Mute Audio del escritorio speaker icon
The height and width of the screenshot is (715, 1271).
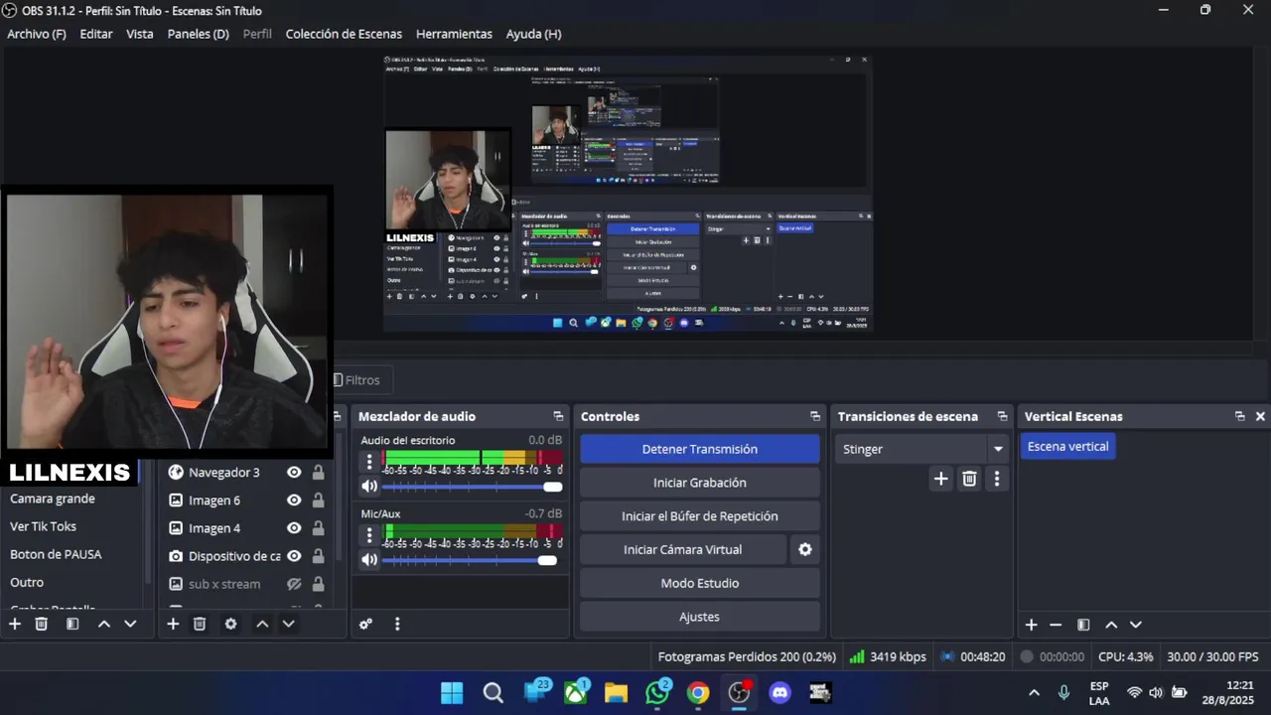coord(369,487)
